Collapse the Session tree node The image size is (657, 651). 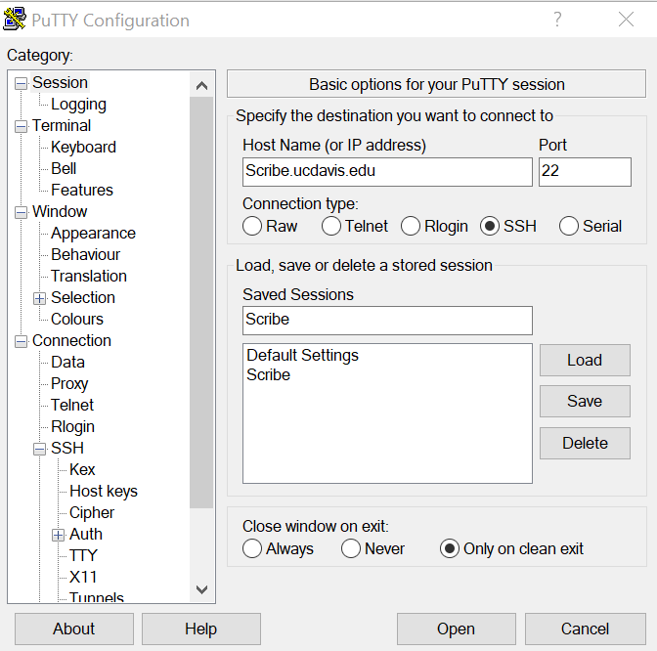(x=21, y=83)
